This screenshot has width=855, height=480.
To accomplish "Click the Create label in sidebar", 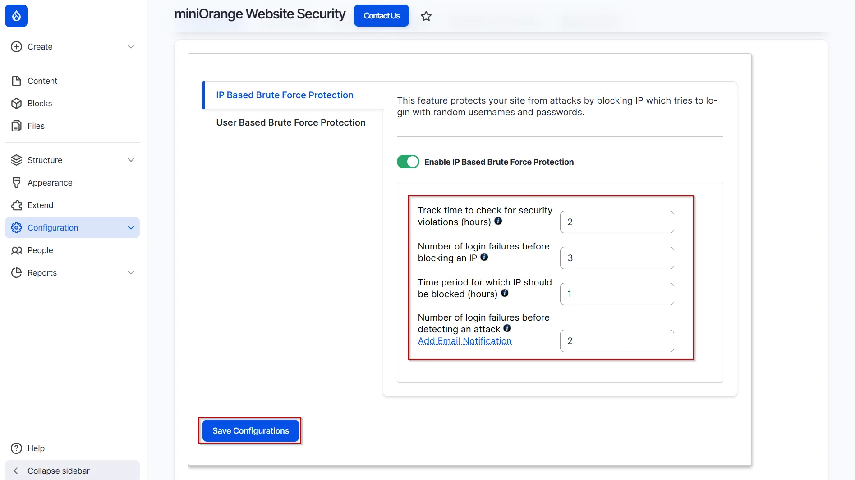I will (x=40, y=47).
